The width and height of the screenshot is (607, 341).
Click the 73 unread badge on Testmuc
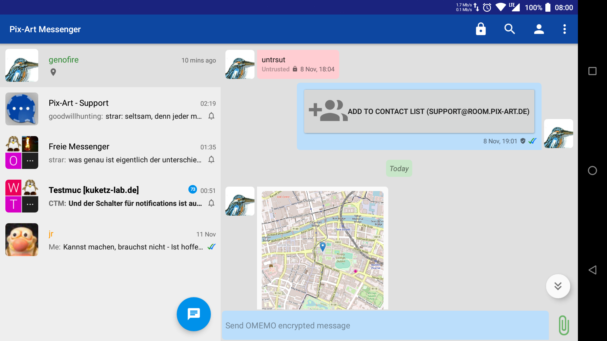pyautogui.click(x=193, y=189)
